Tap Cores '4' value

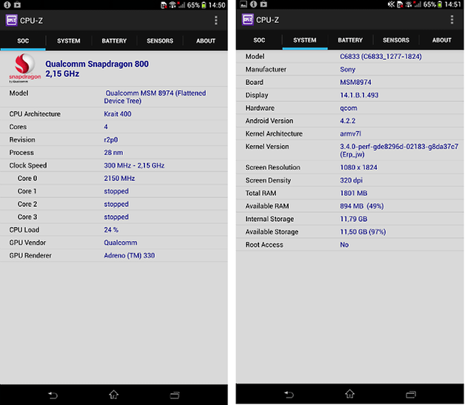point(106,127)
